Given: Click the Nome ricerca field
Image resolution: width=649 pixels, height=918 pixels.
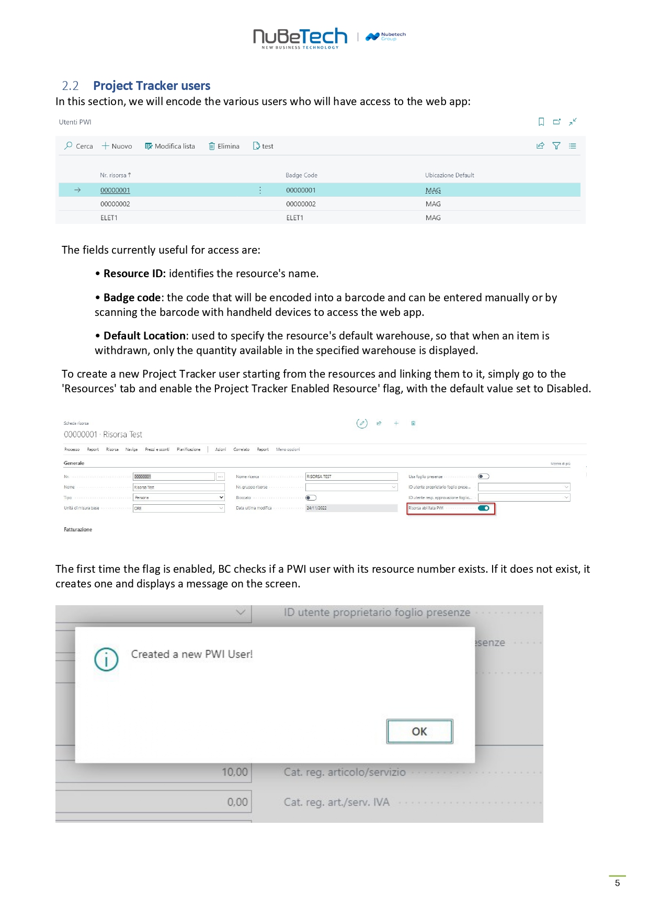Looking at the screenshot, I should point(351,477).
